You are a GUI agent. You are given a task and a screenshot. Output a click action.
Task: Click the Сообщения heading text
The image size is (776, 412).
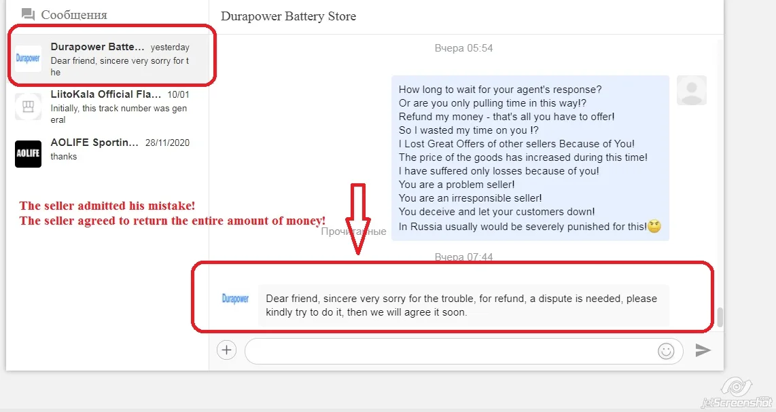click(74, 15)
